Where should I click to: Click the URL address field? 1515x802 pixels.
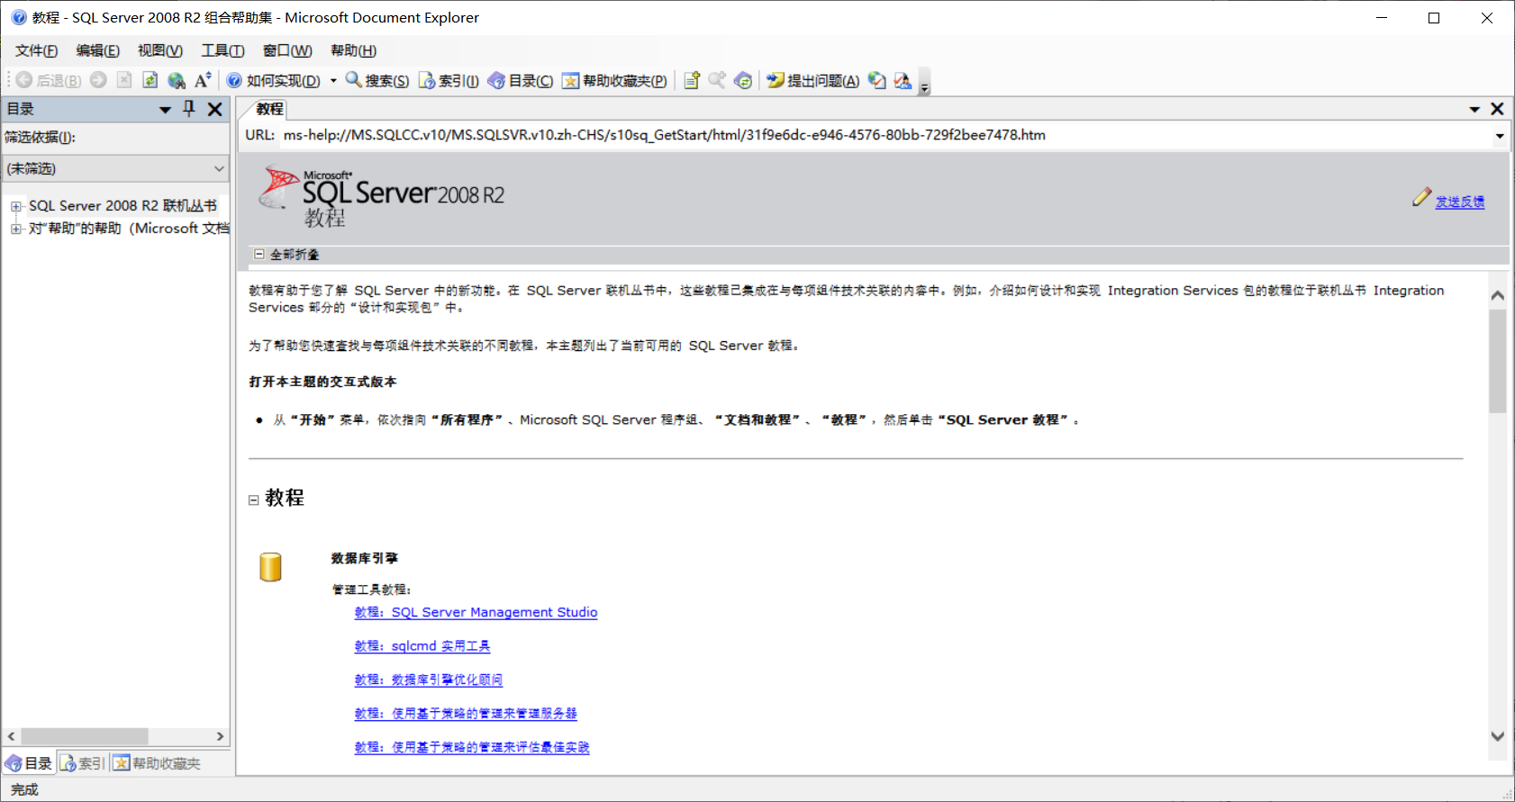pyautogui.click(x=885, y=135)
